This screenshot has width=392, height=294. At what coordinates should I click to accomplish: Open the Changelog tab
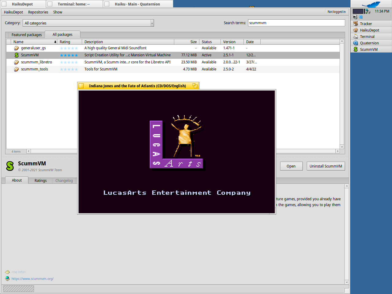coord(64,180)
